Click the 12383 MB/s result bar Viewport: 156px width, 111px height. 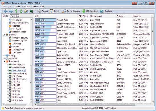46,27
